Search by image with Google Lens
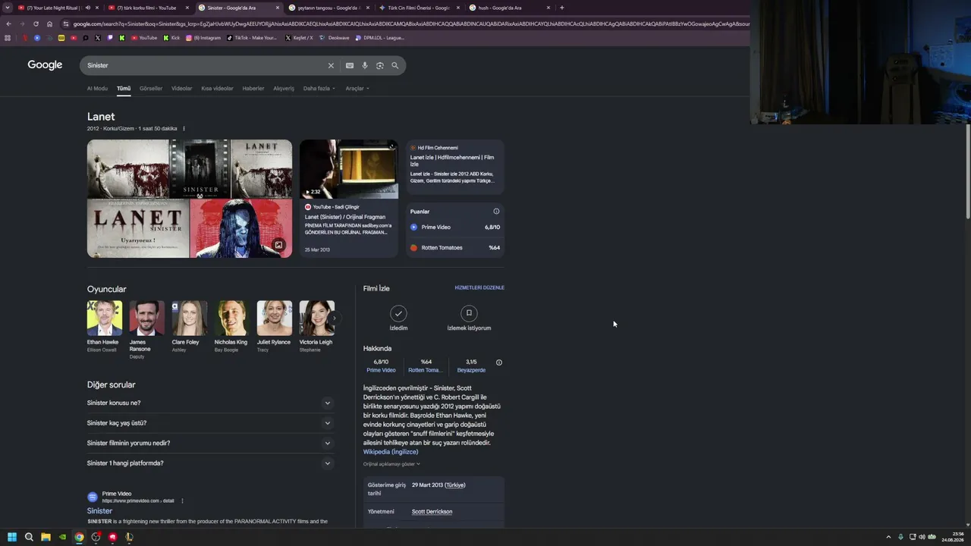 point(380,65)
